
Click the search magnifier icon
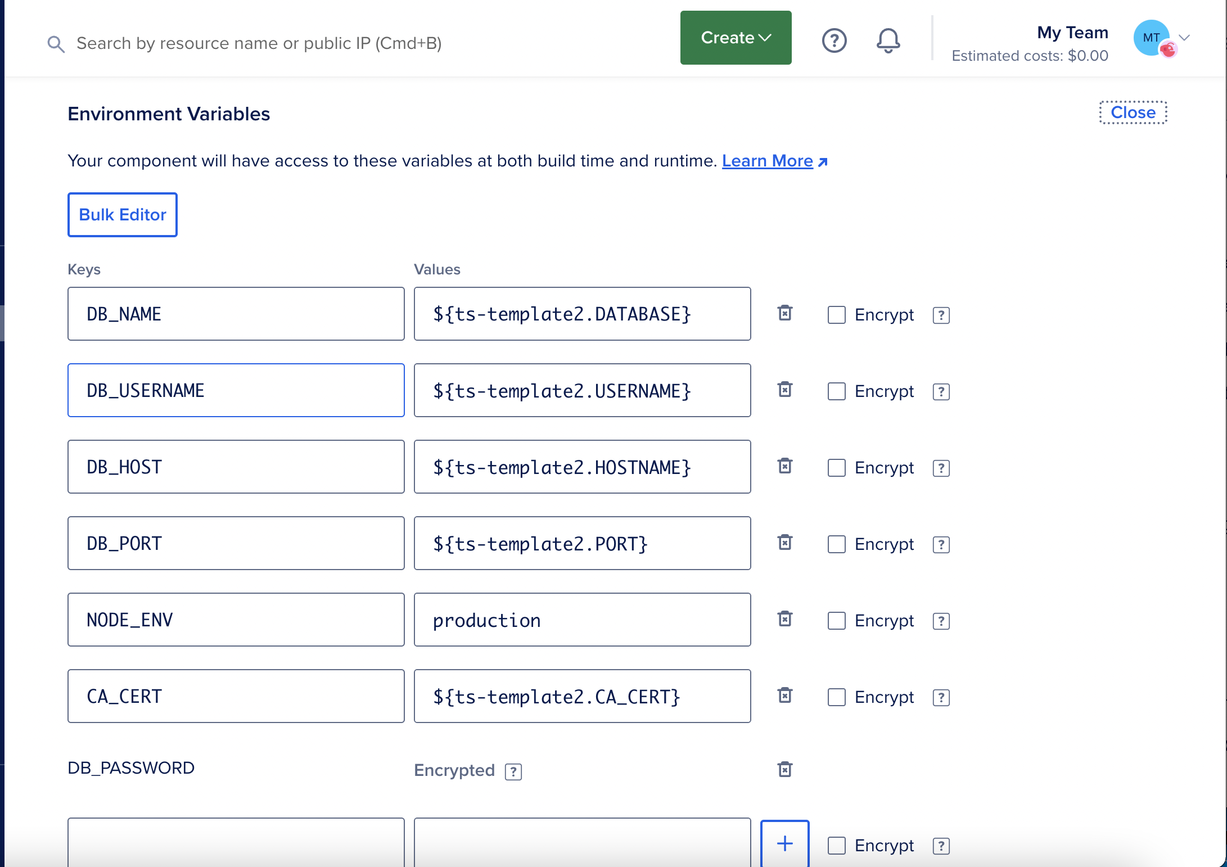pyautogui.click(x=56, y=43)
